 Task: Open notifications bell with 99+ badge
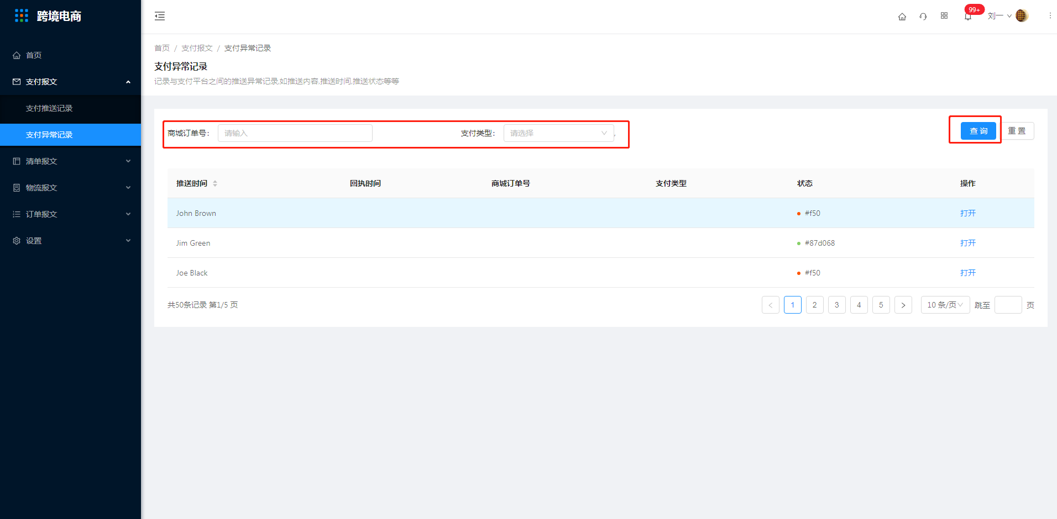coord(968,16)
